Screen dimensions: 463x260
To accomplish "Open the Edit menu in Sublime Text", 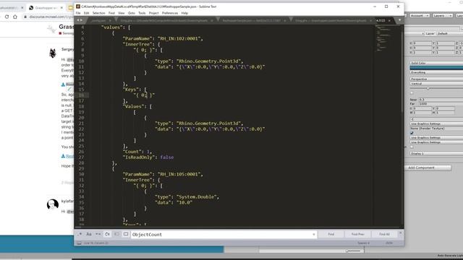I will point(87,13).
